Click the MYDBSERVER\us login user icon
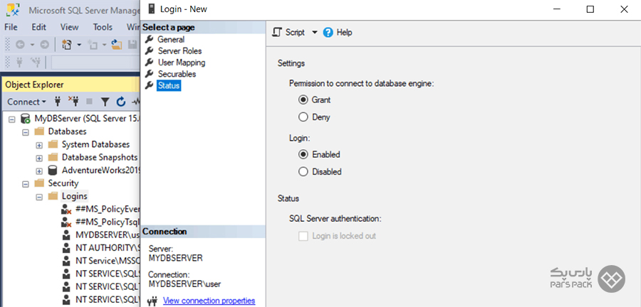 click(66, 235)
